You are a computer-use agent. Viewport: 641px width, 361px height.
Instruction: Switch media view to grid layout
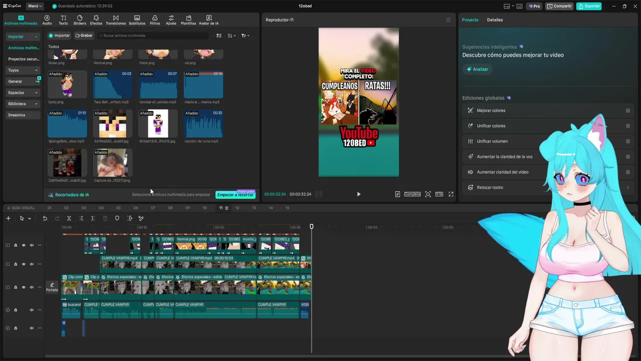tap(219, 36)
